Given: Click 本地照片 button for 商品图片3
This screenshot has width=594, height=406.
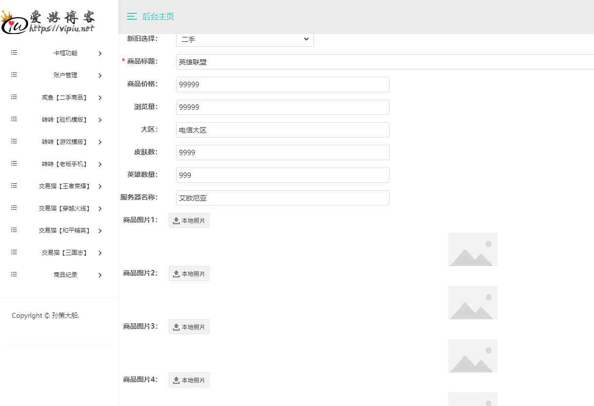Looking at the screenshot, I should [189, 327].
